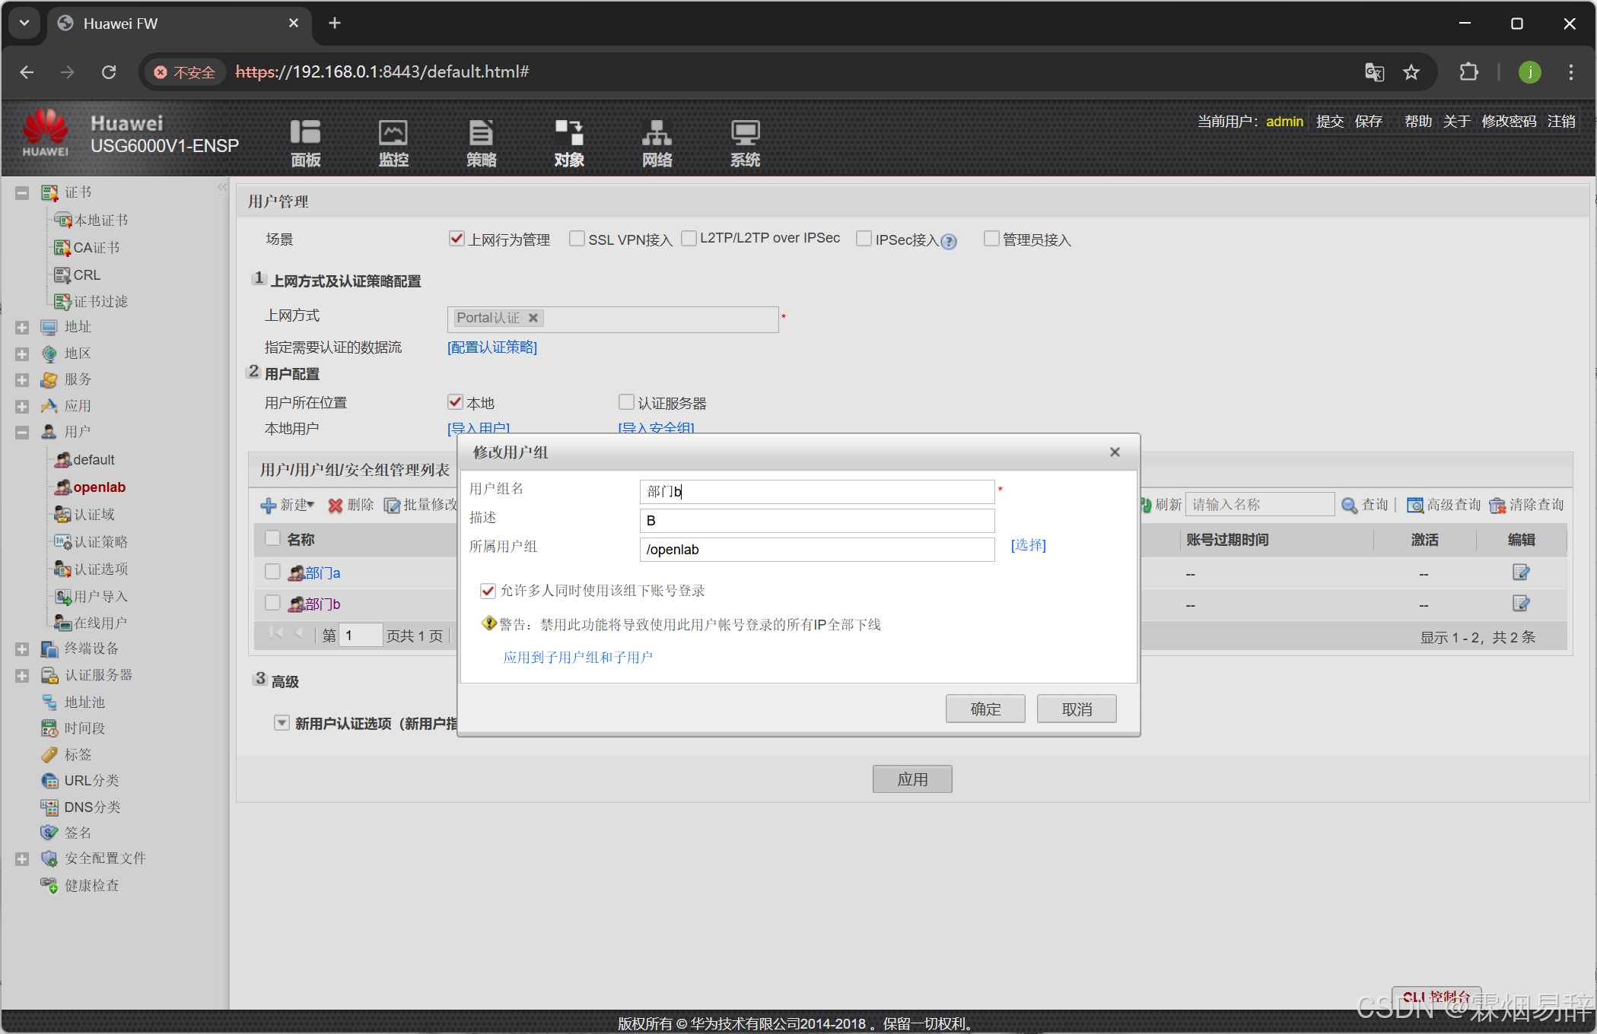This screenshot has height=1034, width=1597.
Task: Click 应用到子用户组和子用户 link
Action: [x=577, y=657]
